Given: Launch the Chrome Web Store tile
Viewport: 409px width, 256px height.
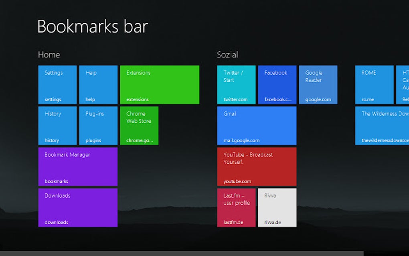Looking at the screenshot, I should click(x=139, y=126).
